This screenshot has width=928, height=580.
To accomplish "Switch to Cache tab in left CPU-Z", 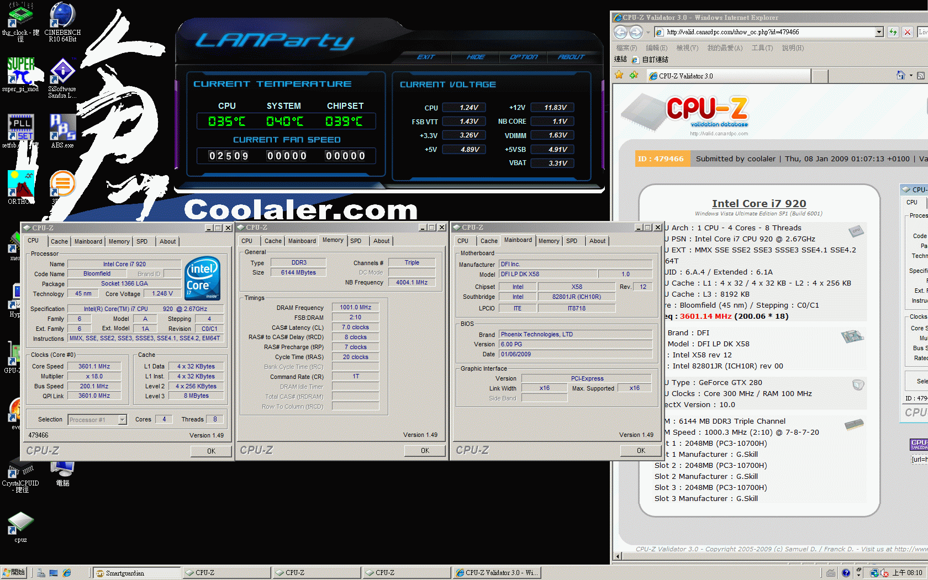I will (x=59, y=241).
